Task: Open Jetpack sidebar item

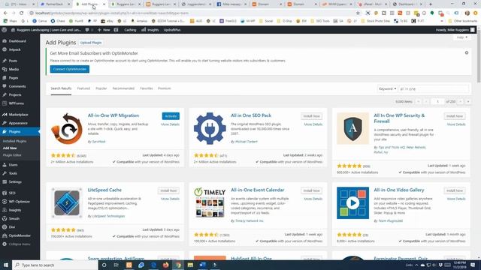Action: pos(14,49)
